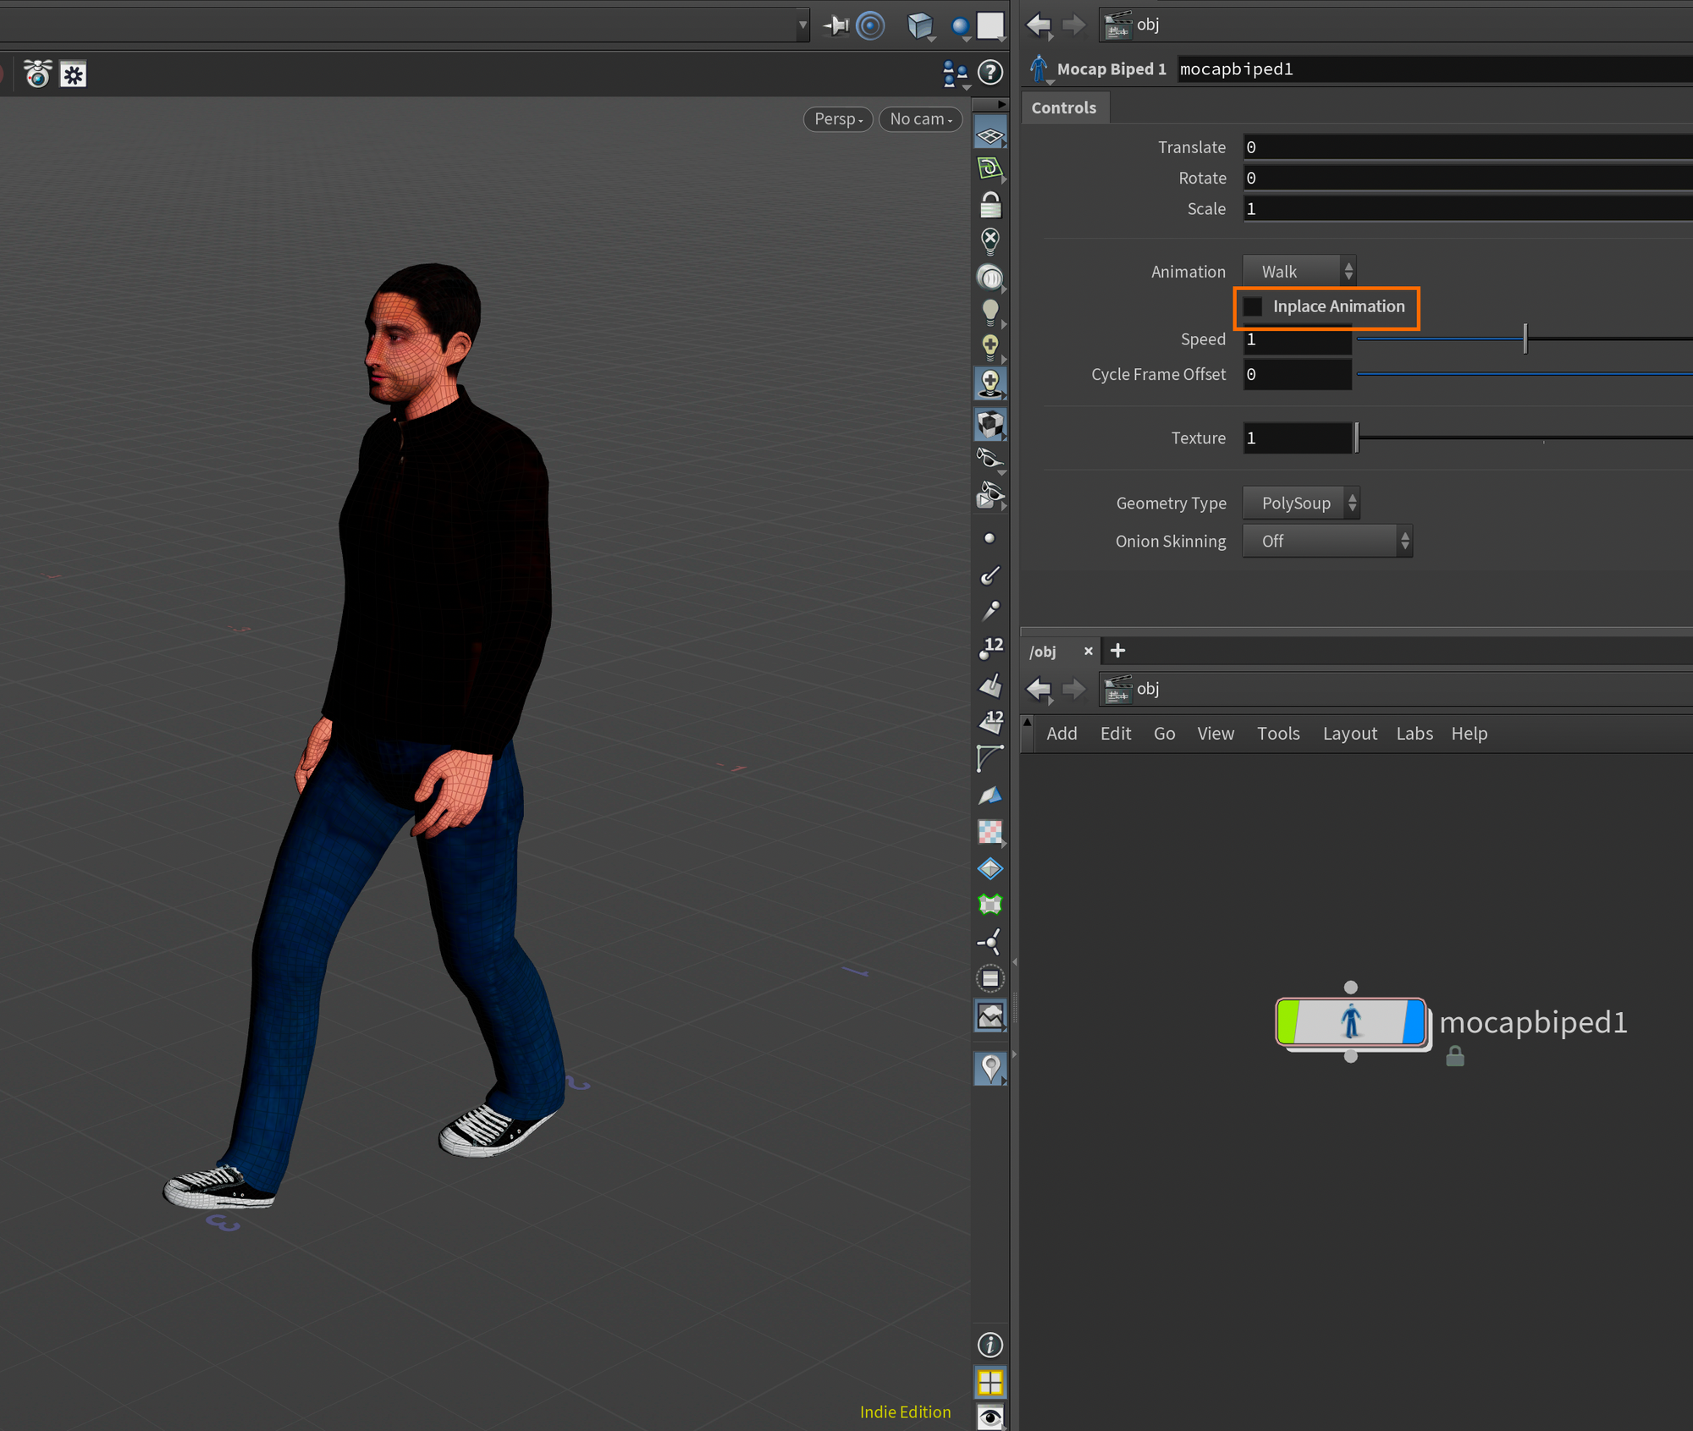Click the Speed slider handle
This screenshot has height=1431, width=1693.
1525,338
